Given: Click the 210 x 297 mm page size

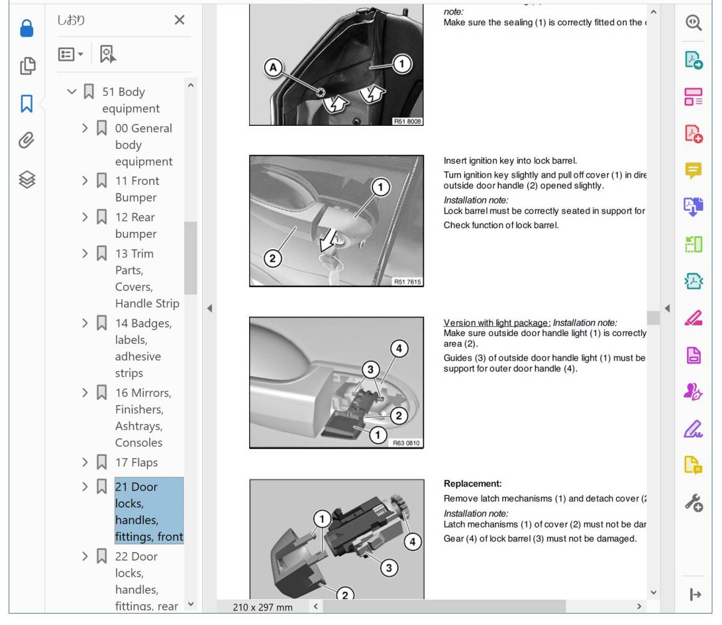Looking at the screenshot, I should point(263,607).
